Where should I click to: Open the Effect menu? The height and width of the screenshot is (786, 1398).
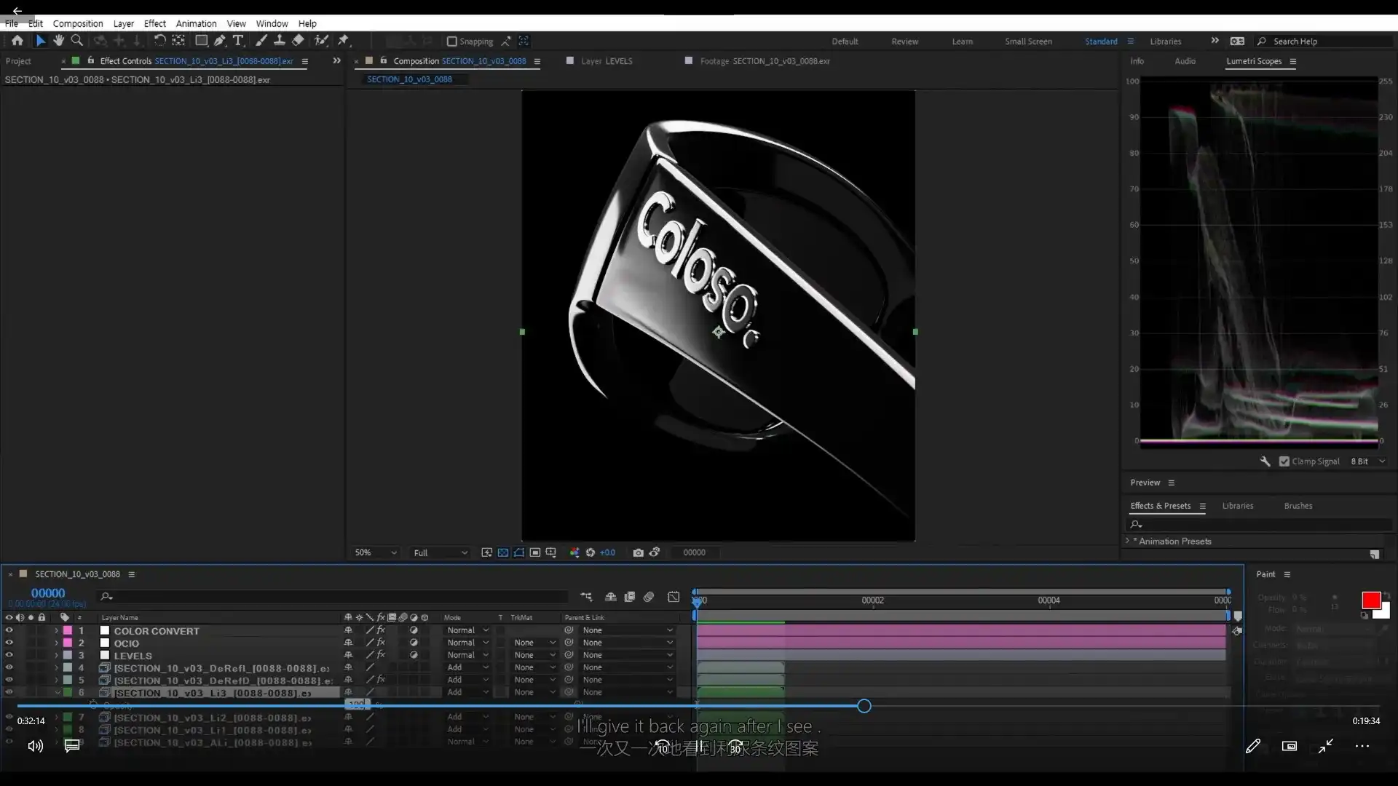point(154,23)
